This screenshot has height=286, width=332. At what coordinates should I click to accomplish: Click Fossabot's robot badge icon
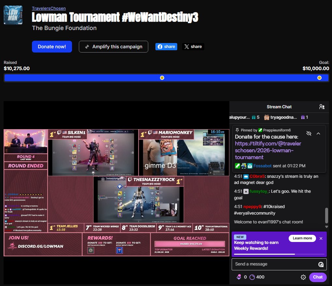(250, 166)
